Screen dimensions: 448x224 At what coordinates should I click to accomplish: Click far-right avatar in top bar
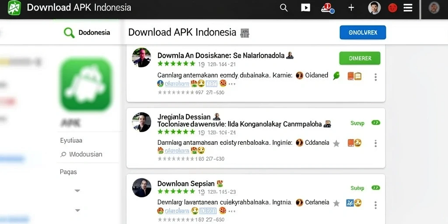coord(434,8)
